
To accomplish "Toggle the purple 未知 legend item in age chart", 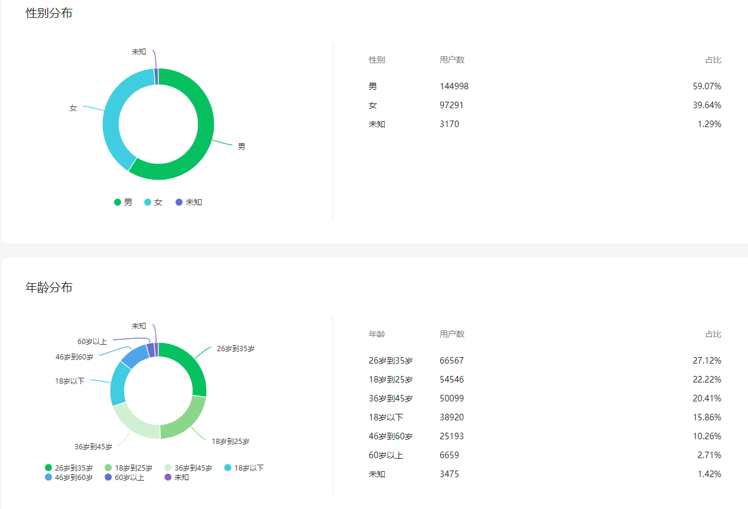I will coord(177,477).
